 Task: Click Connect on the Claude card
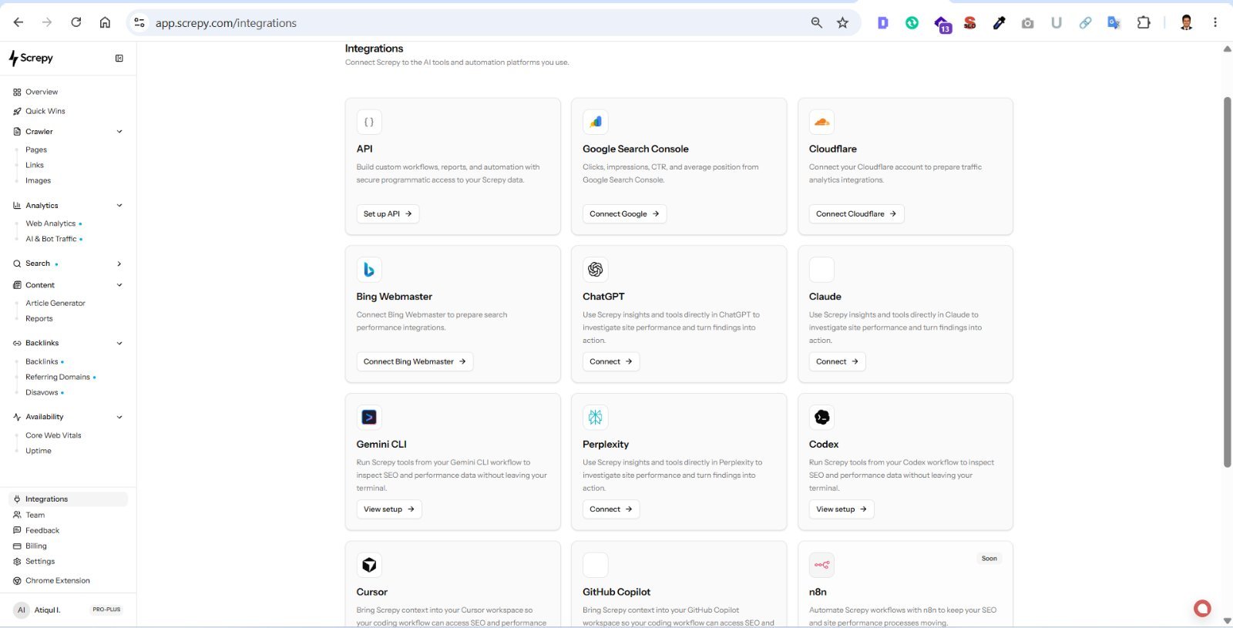837,361
